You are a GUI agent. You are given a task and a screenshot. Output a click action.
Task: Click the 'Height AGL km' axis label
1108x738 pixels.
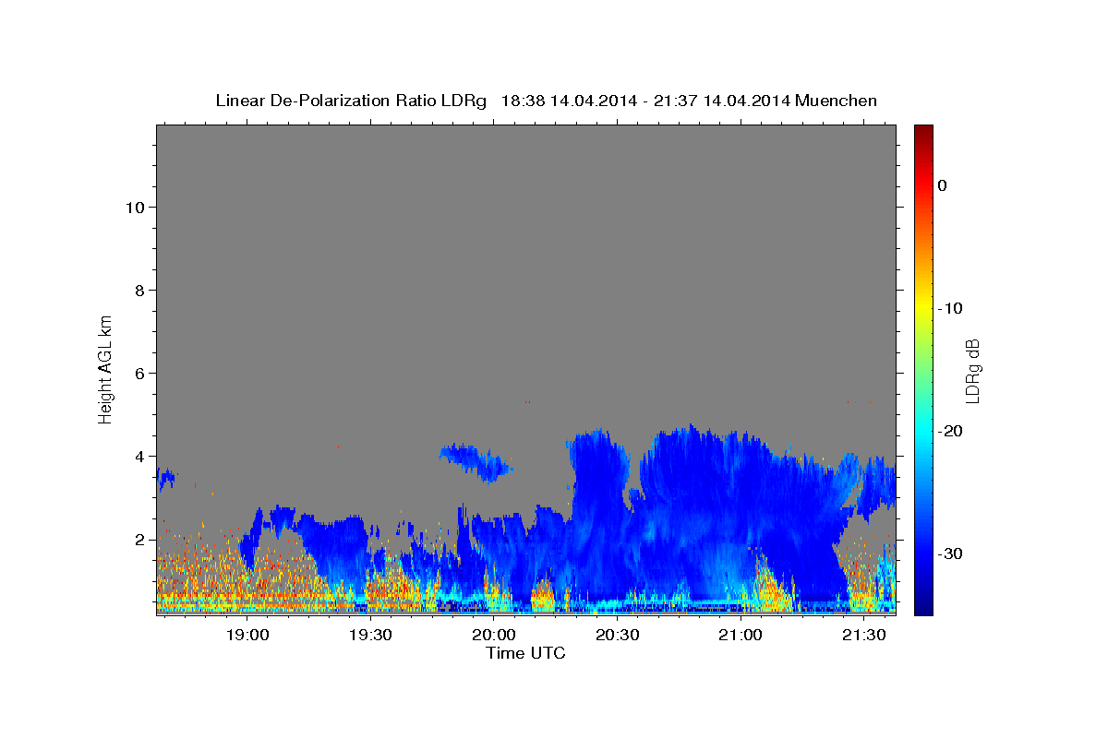(105, 368)
